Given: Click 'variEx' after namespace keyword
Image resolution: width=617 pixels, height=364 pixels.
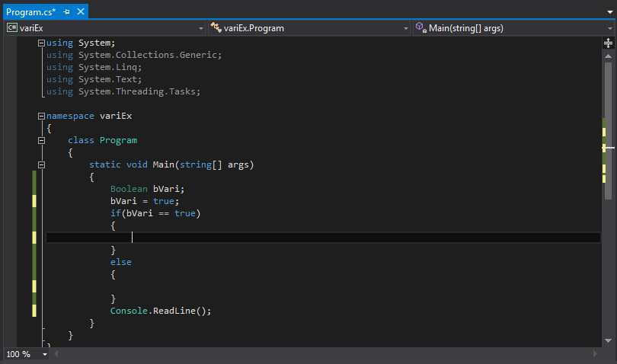Looking at the screenshot, I should pyautogui.click(x=116, y=116).
